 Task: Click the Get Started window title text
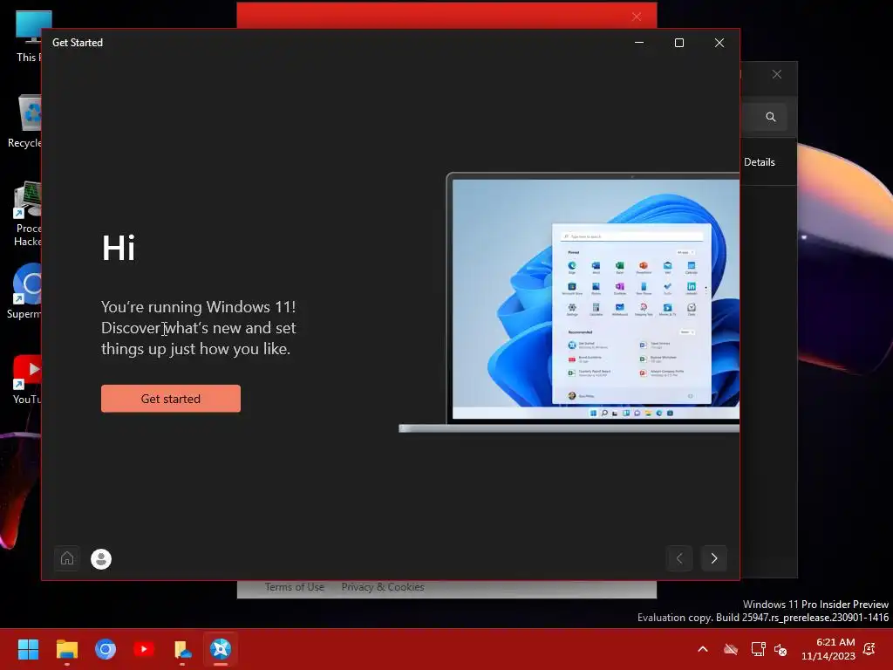tap(78, 43)
